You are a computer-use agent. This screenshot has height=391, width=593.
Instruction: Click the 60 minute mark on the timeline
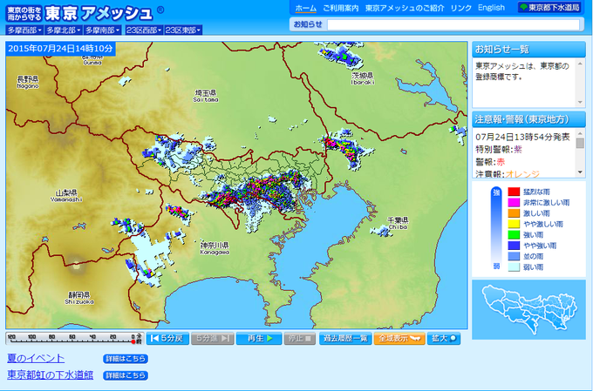click(x=72, y=337)
